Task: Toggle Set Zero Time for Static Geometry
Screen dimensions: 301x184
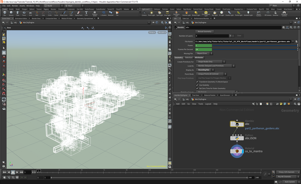Action: [198, 89]
